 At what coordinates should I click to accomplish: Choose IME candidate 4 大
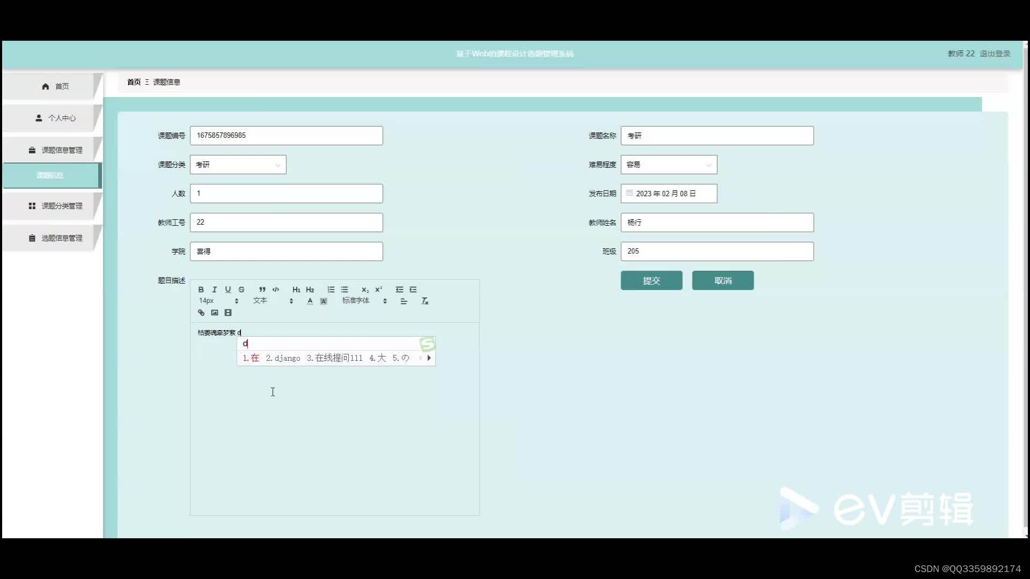378,358
